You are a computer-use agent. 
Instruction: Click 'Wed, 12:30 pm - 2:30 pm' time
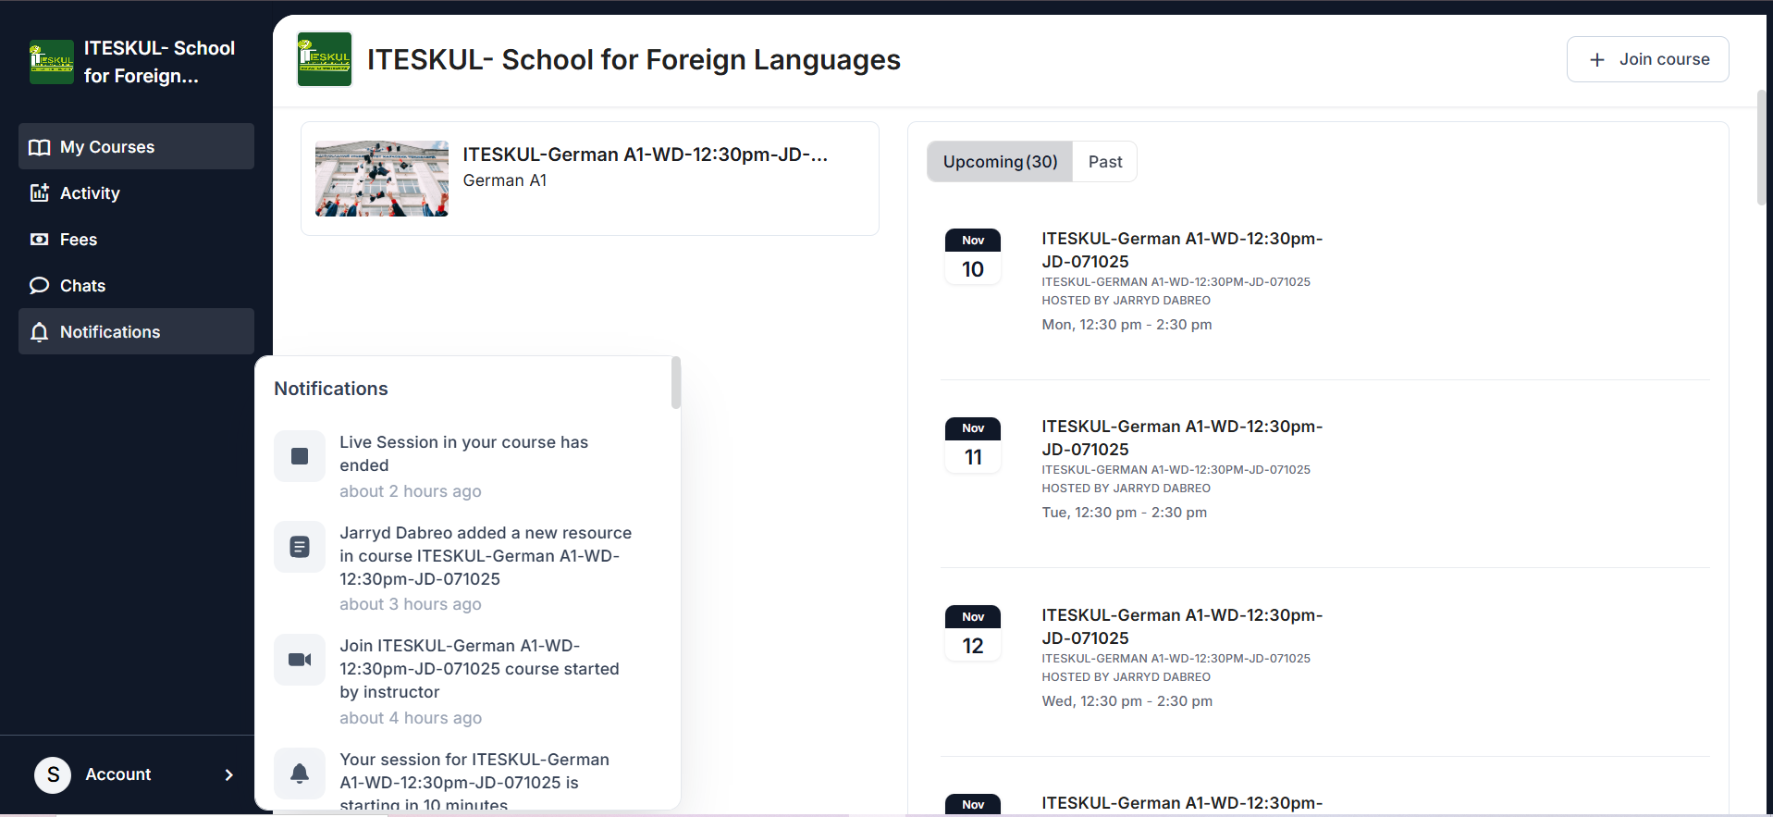[1127, 701]
